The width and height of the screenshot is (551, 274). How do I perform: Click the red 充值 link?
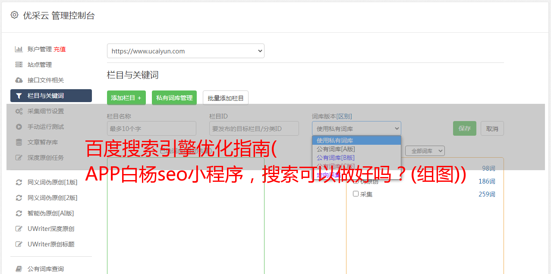(x=60, y=49)
